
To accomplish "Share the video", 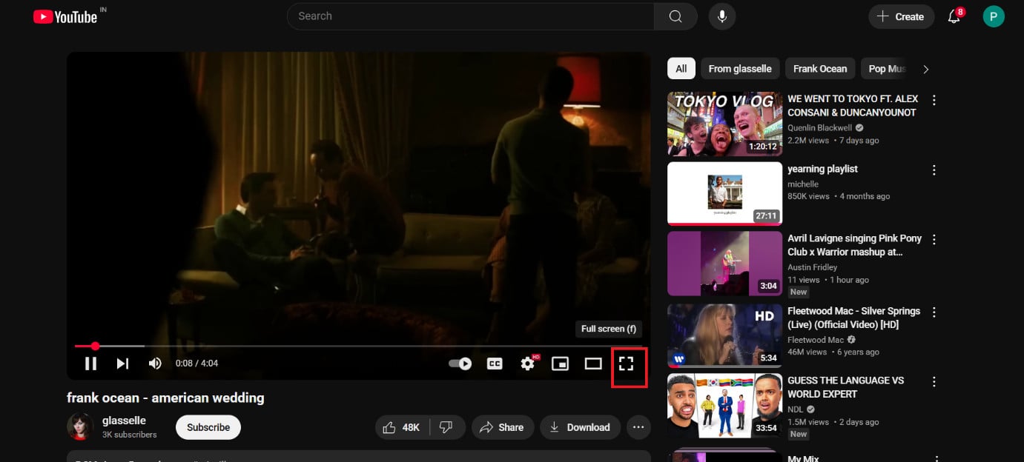I will click(502, 427).
